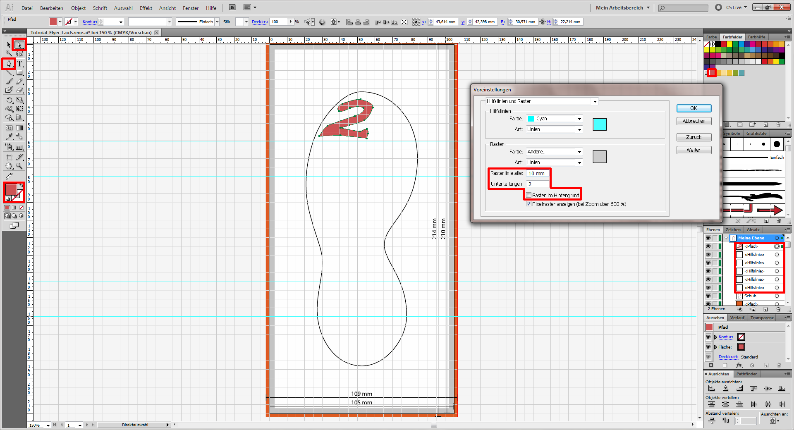Image resolution: width=794 pixels, height=430 pixels.
Task: Select the Pen tool
Action: click(9, 64)
